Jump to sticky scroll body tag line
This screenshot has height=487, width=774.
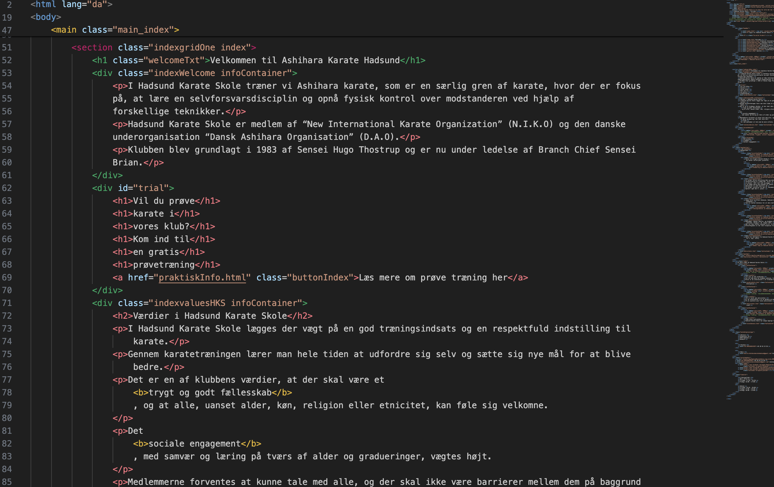(46, 17)
